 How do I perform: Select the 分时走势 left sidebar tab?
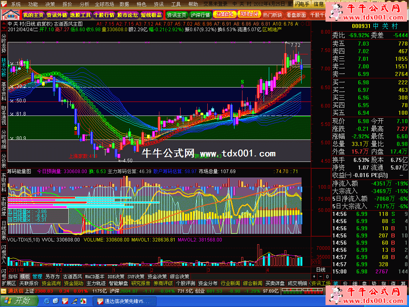4,44
